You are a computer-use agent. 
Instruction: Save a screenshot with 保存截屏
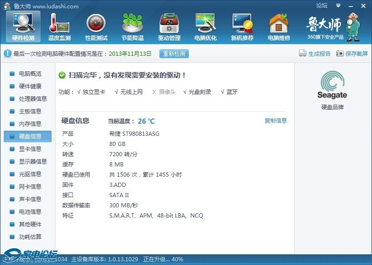click(x=352, y=53)
